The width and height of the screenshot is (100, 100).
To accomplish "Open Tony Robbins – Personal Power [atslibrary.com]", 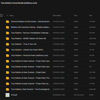I will (29, 55).
